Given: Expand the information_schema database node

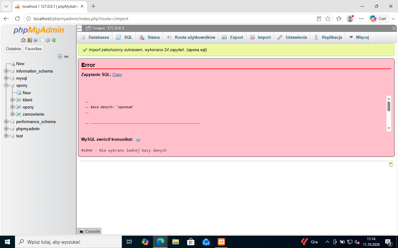Looking at the screenshot, I should 6,71.
